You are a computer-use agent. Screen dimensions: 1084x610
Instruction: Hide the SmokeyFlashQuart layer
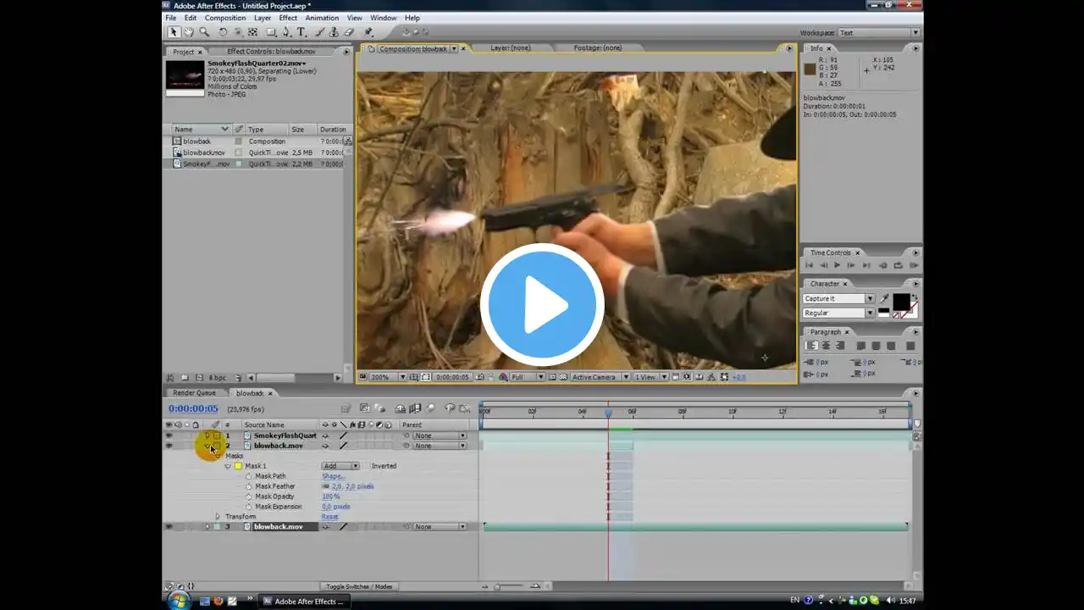[169, 435]
